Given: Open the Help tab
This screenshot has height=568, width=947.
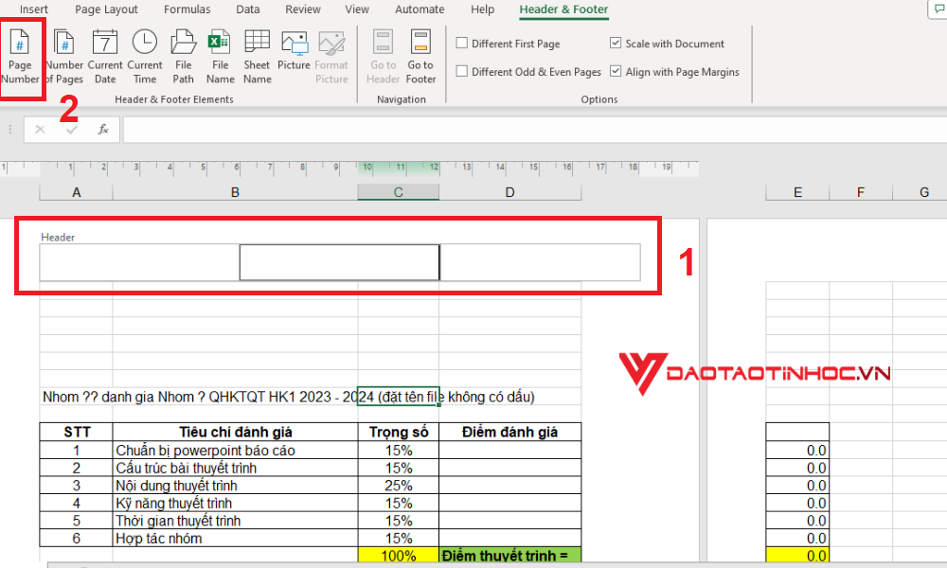Looking at the screenshot, I should pyautogui.click(x=483, y=9).
